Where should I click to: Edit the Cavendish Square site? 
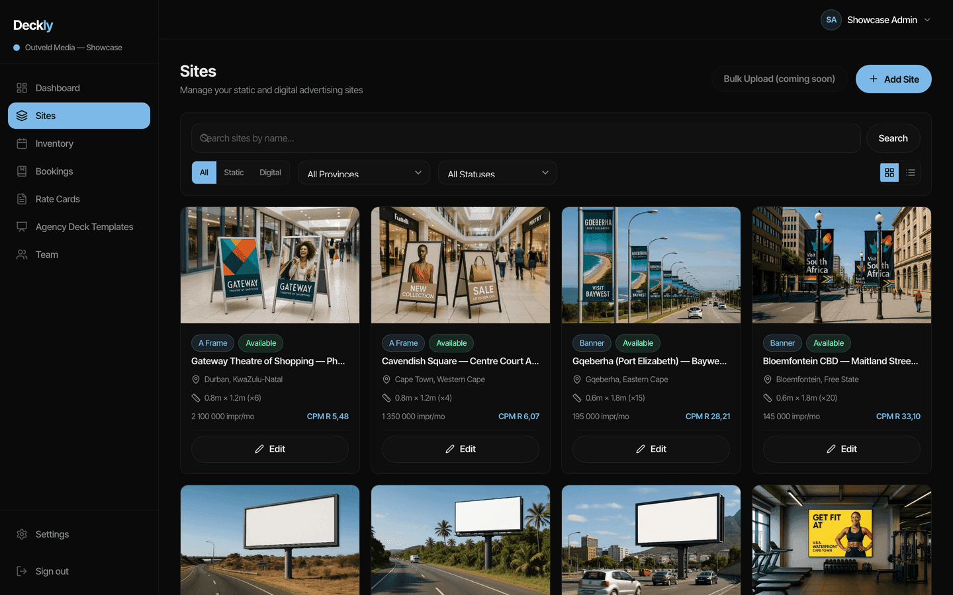click(461, 449)
